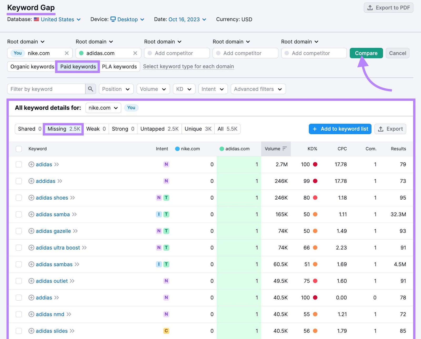This screenshot has width=421, height=339.
Task: Click the double-arrow icon after 'adidas nmd'
Action: (x=69, y=314)
